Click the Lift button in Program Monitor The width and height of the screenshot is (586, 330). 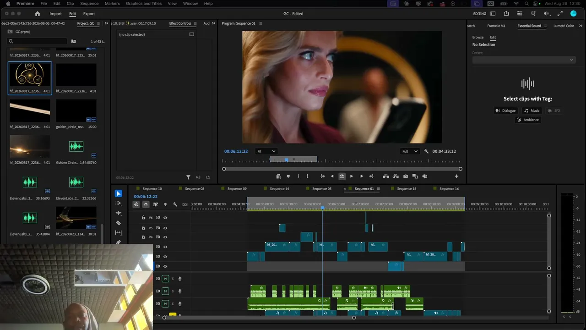click(386, 176)
